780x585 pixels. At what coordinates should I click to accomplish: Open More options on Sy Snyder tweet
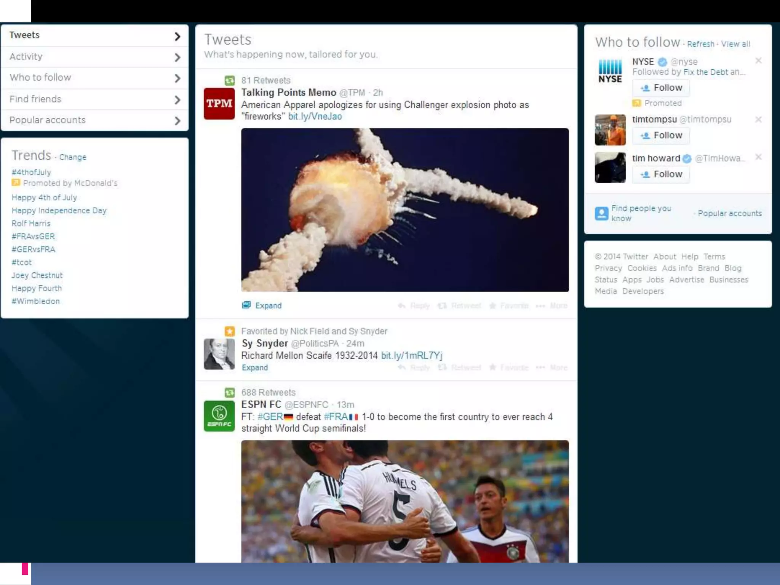pos(551,367)
